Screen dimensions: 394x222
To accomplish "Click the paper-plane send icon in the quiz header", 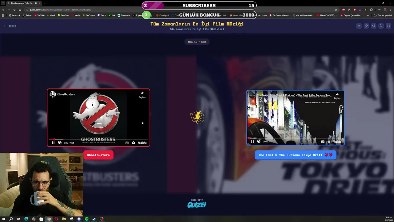I will pyautogui.click(x=373, y=26).
